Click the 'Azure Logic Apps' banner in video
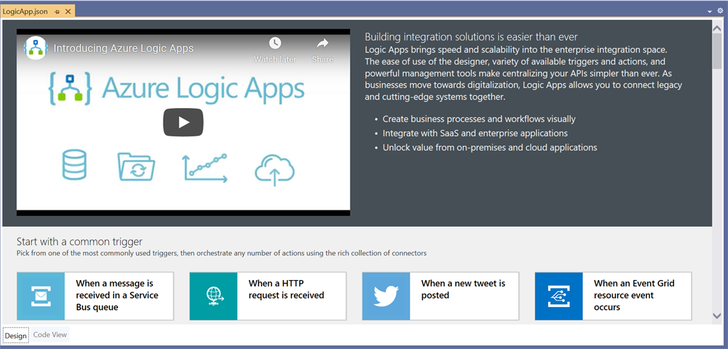The image size is (728, 349). tap(176, 87)
